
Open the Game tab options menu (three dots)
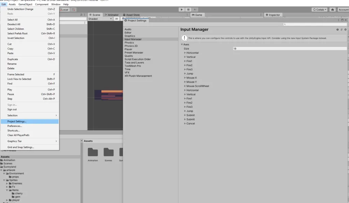pos(261,15)
